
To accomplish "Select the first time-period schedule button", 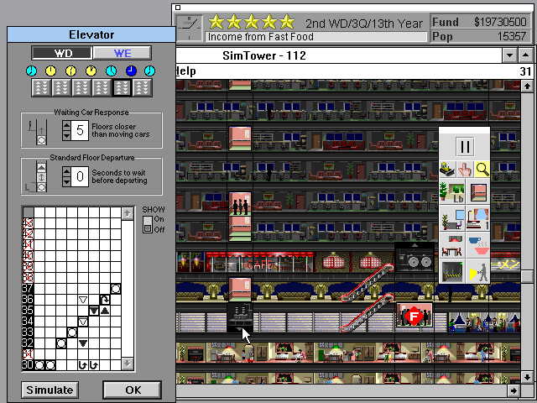I will tap(41, 87).
